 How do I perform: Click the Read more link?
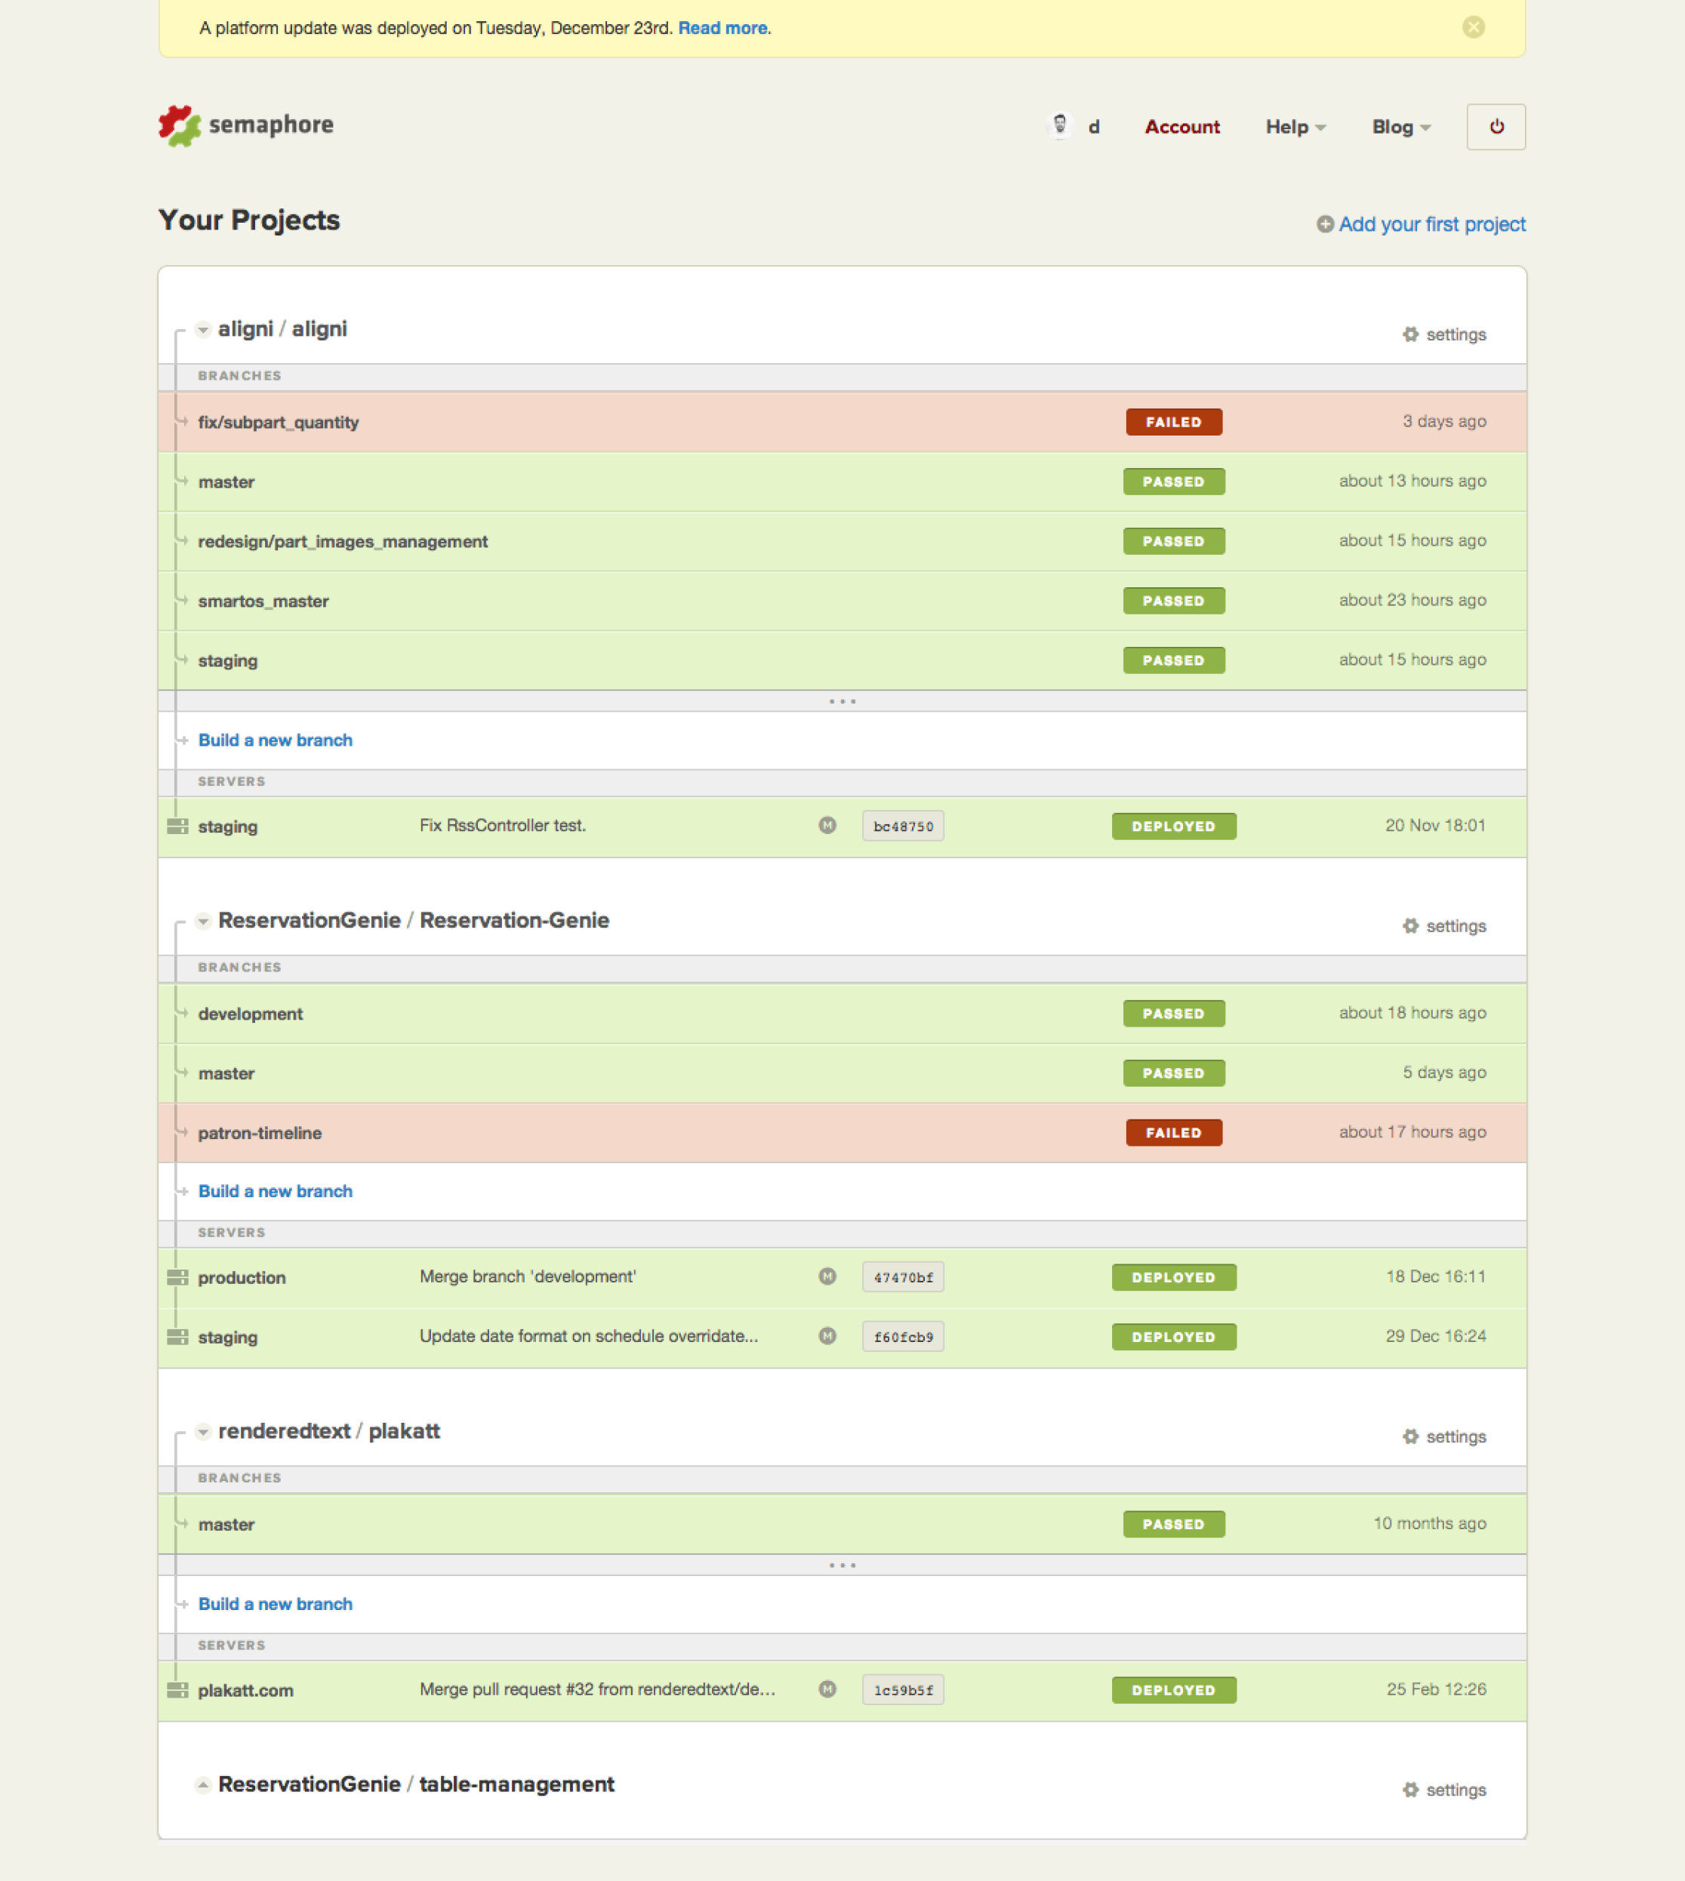coord(722,28)
